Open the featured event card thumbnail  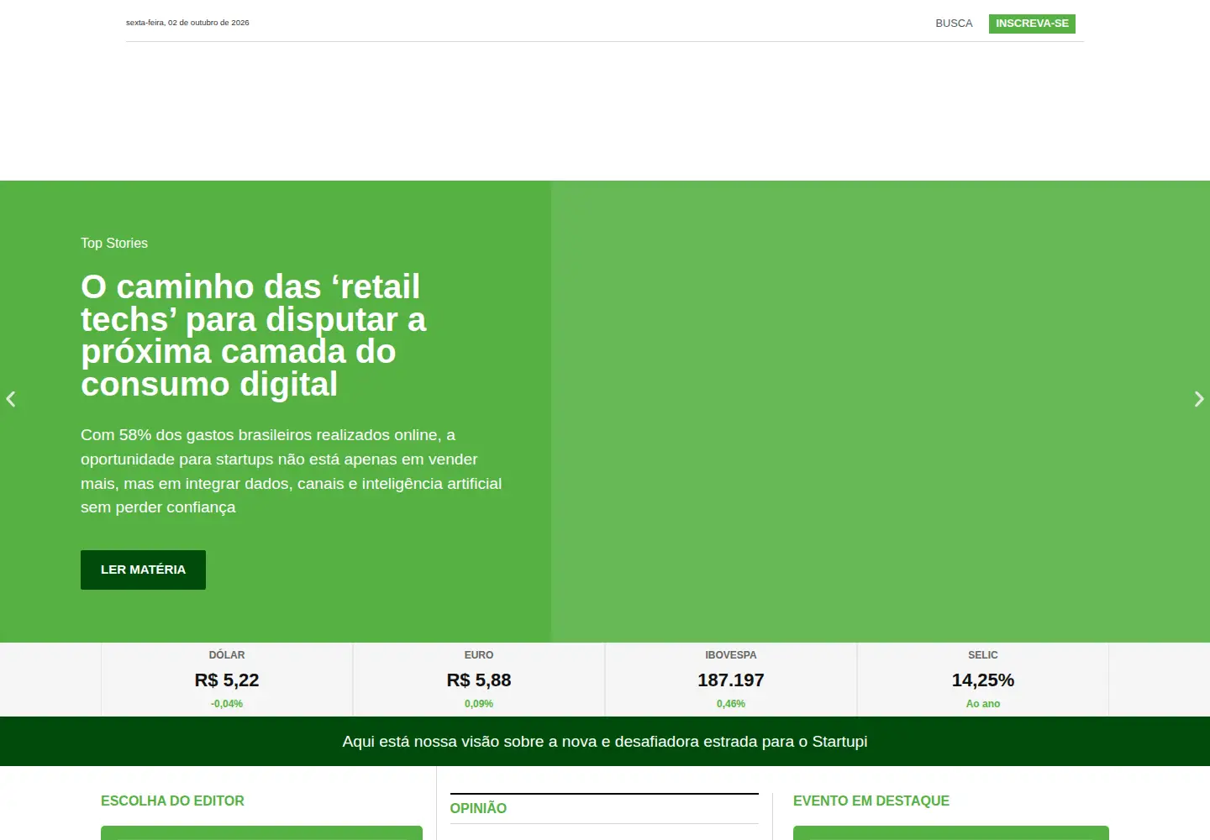click(951, 833)
